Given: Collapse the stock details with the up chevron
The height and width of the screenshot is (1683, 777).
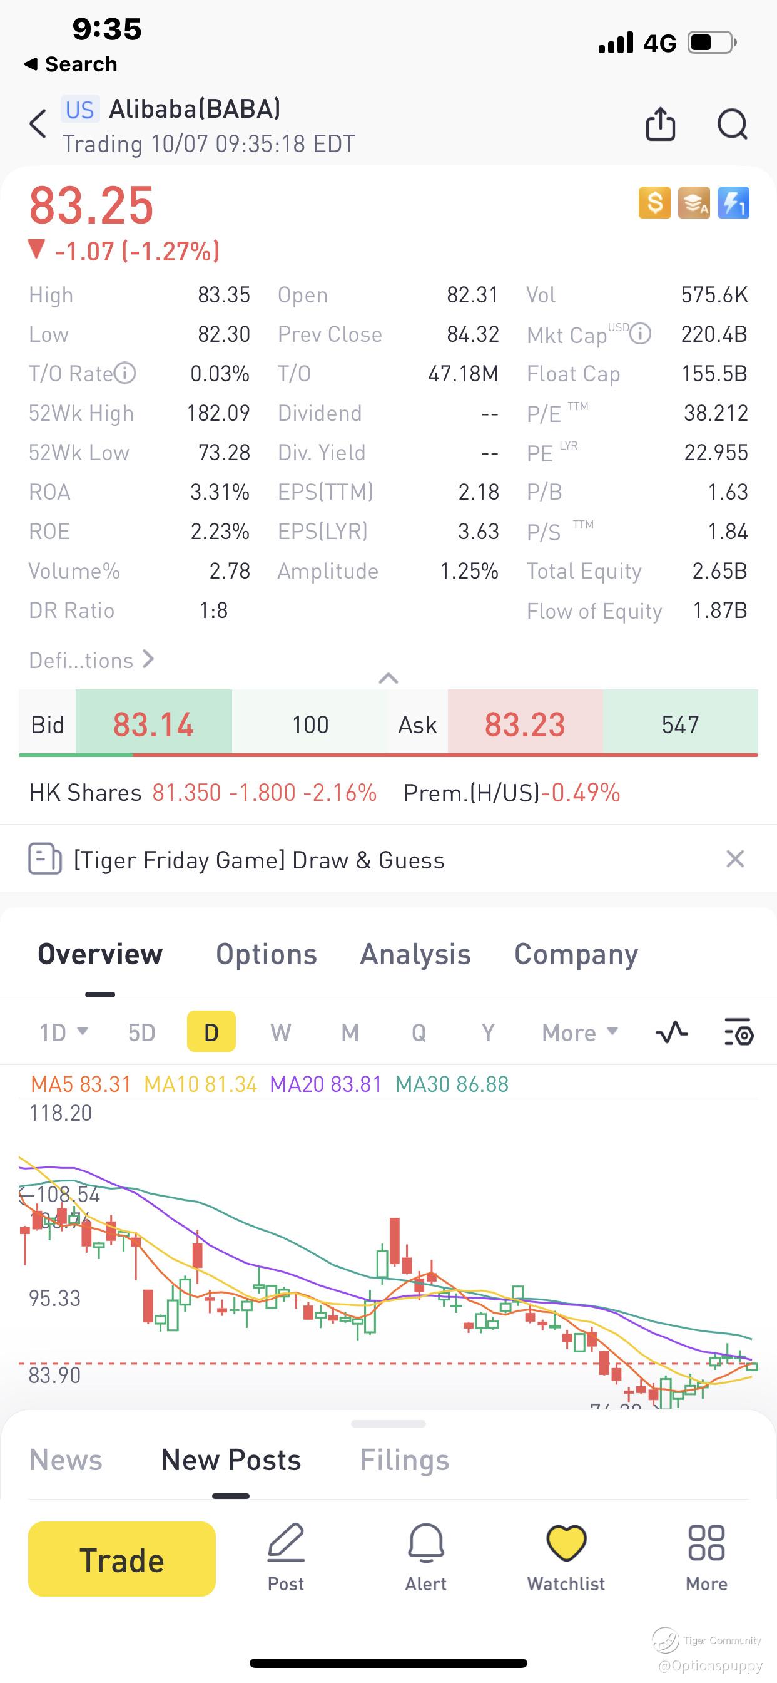Looking at the screenshot, I should [388, 678].
